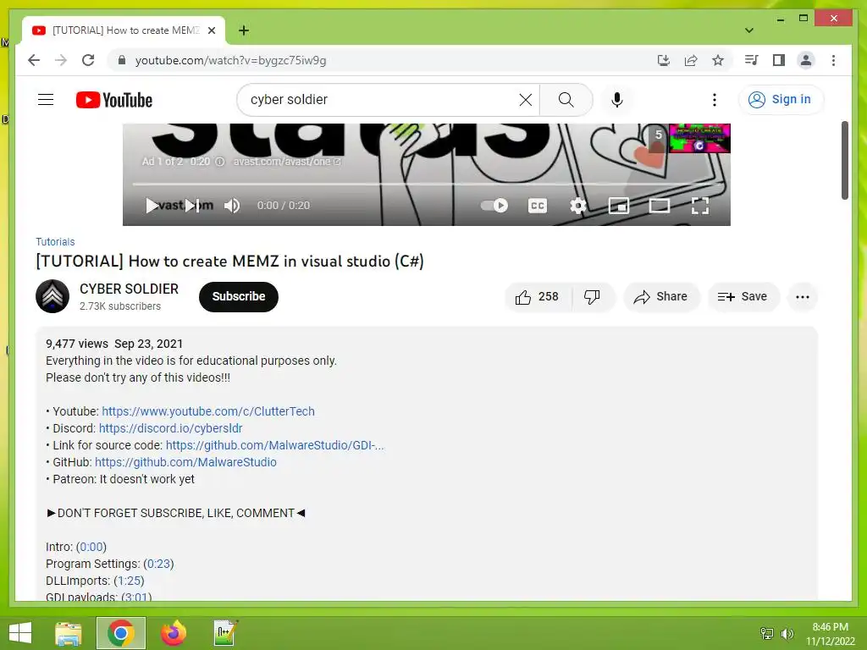Open avast.com/avast/one ad link
Viewport: 867px width, 650px height.
coord(287,162)
